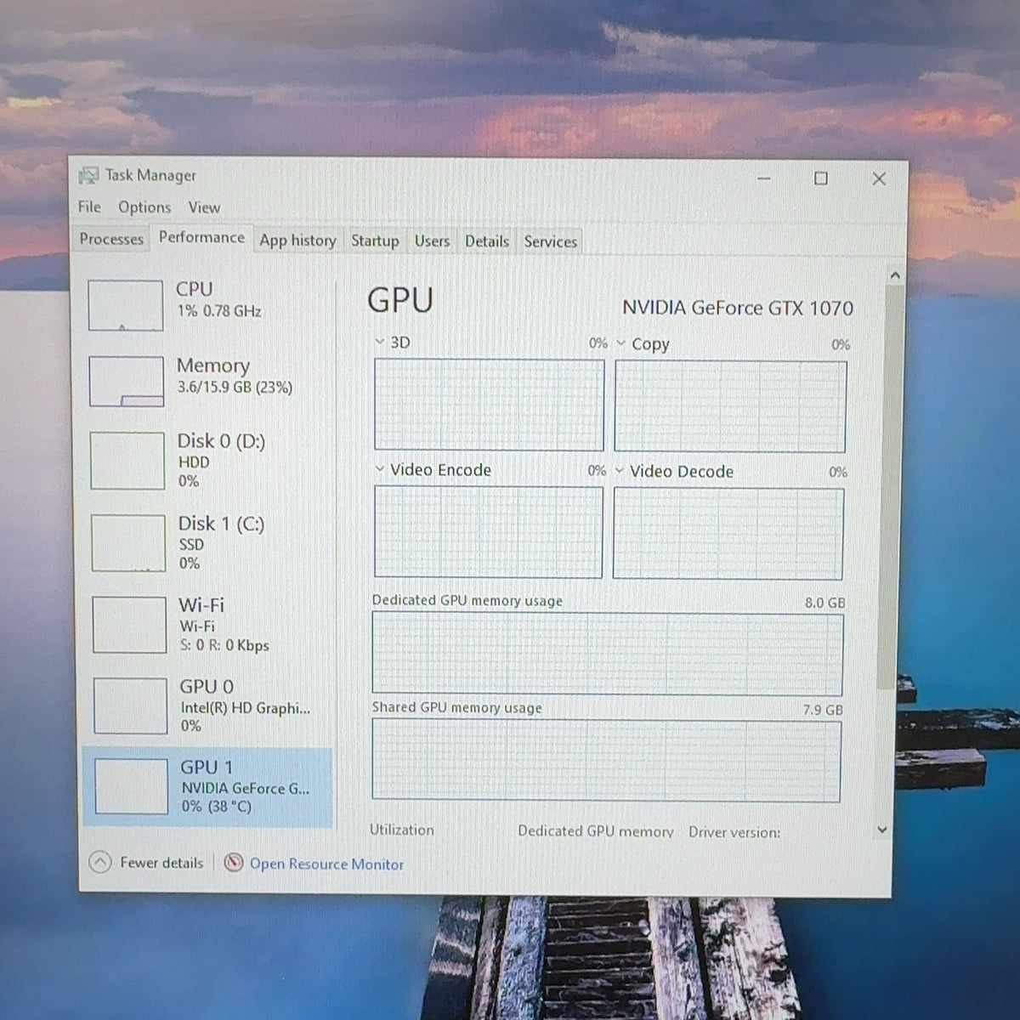Screen dimensions: 1020x1020
Task: Click the GPU 1 0% (38 °C) text
Action: (217, 807)
